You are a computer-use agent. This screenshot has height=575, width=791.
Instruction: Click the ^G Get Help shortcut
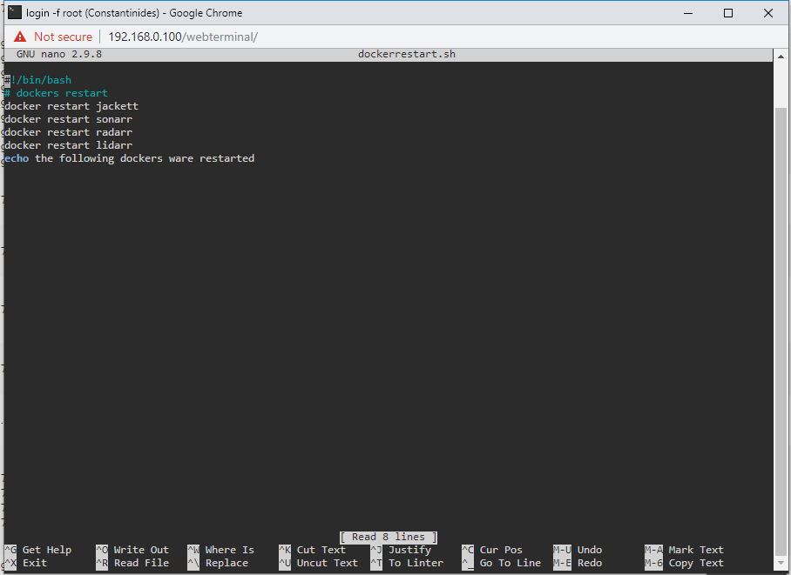[37, 550]
